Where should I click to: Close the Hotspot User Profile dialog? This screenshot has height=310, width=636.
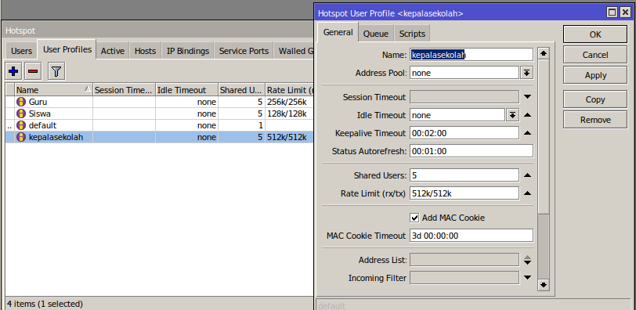[625, 13]
